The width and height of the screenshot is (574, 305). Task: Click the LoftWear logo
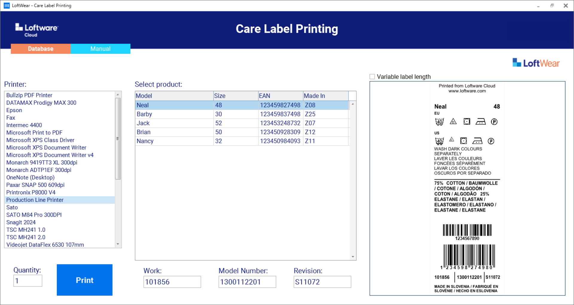pos(536,63)
